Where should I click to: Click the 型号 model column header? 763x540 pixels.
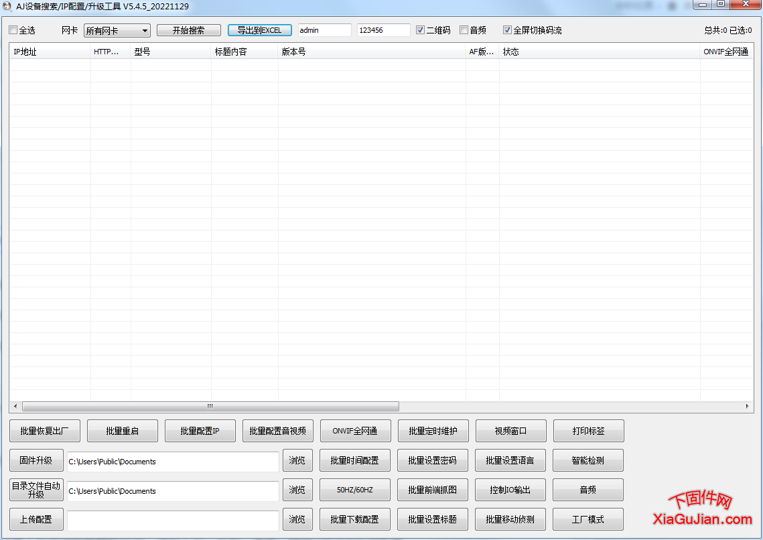171,52
